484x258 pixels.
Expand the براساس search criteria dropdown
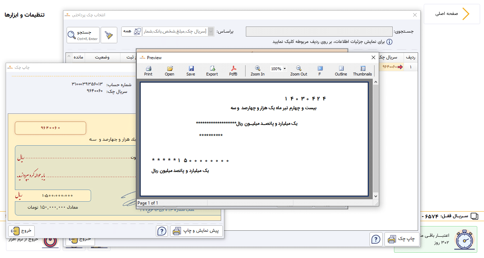click(211, 32)
